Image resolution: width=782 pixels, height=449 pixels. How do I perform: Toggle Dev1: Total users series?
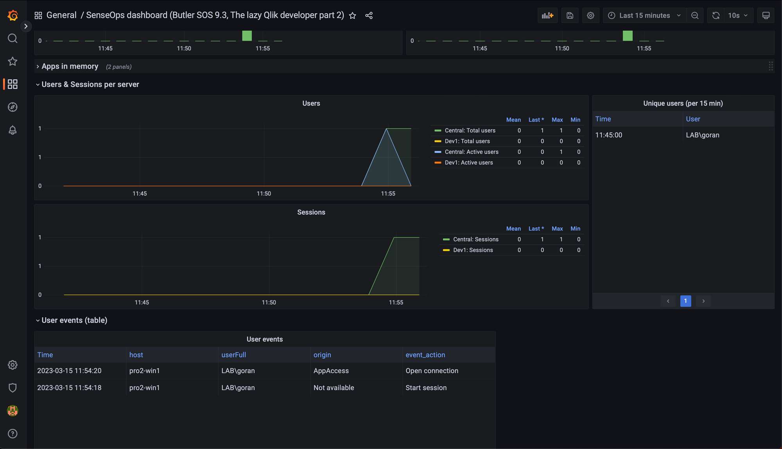tap(467, 141)
